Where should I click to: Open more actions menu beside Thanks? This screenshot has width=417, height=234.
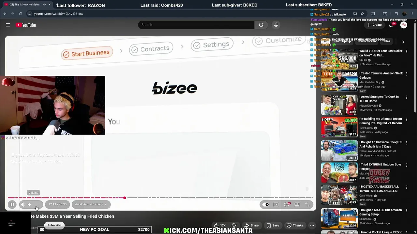pos(312,225)
